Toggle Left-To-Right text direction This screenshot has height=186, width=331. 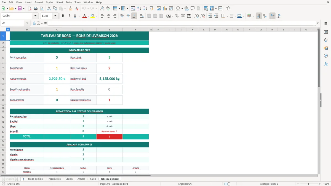[259, 16]
